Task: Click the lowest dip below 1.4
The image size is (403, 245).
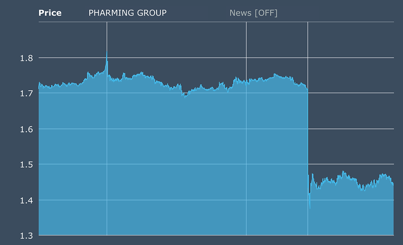Action: pos(310,208)
